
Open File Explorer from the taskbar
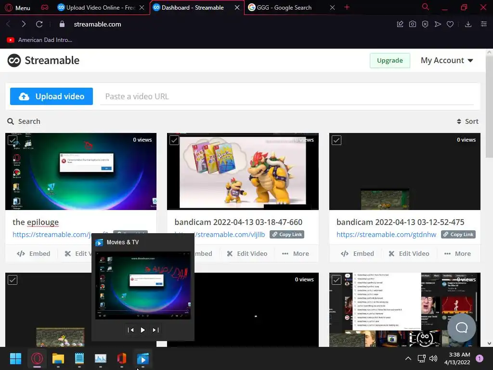[x=58, y=358]
